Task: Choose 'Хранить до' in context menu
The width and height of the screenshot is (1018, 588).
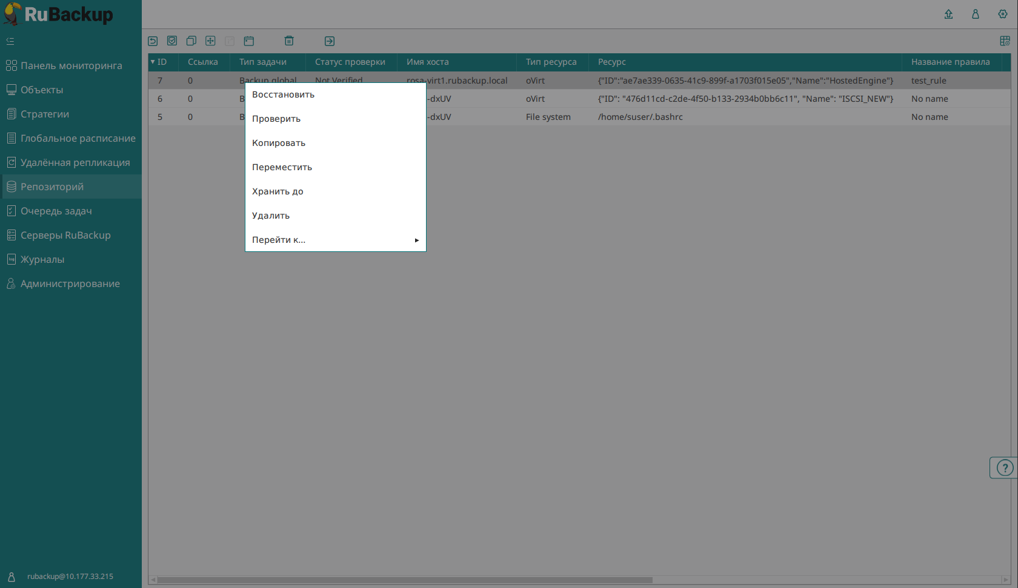Action: pos(278,191)
